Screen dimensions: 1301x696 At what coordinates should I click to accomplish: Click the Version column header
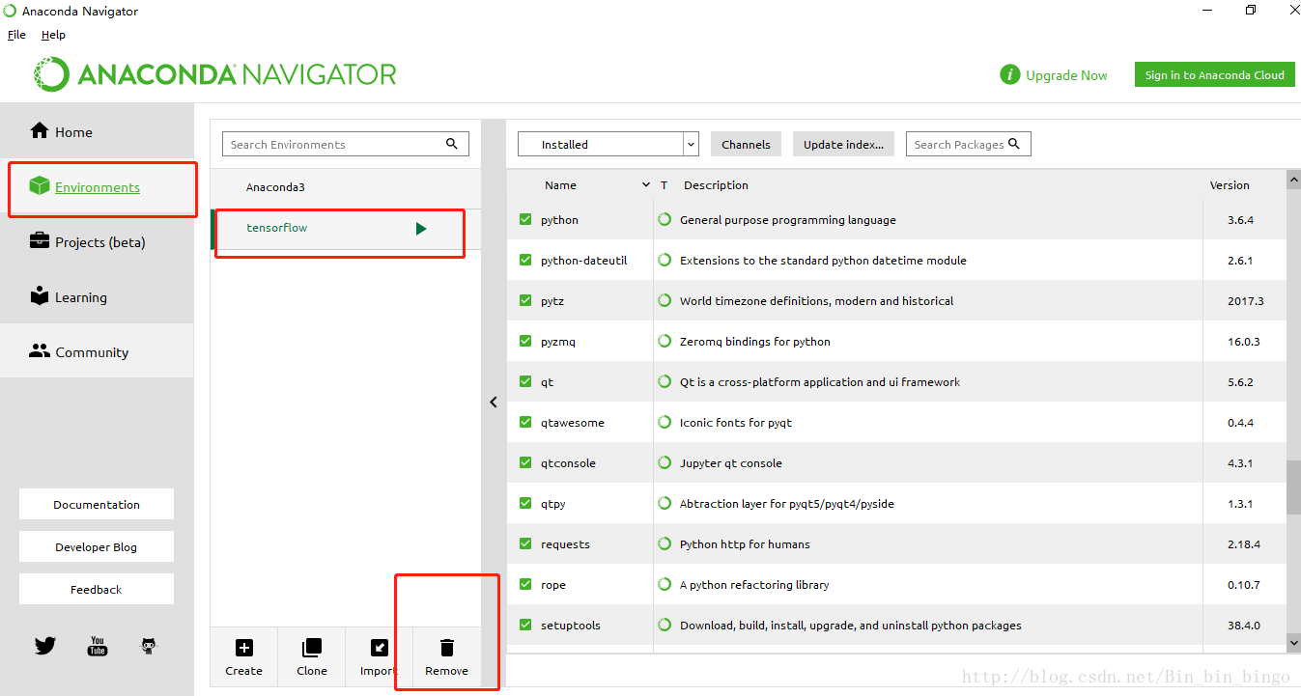point(1230,184)
